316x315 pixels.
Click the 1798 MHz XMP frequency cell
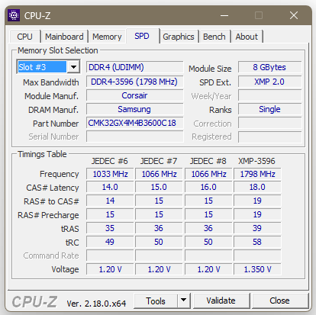click(x=257, y=174)
